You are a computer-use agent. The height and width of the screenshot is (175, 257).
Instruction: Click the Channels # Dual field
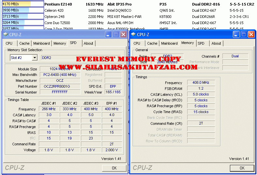point(235,56)
